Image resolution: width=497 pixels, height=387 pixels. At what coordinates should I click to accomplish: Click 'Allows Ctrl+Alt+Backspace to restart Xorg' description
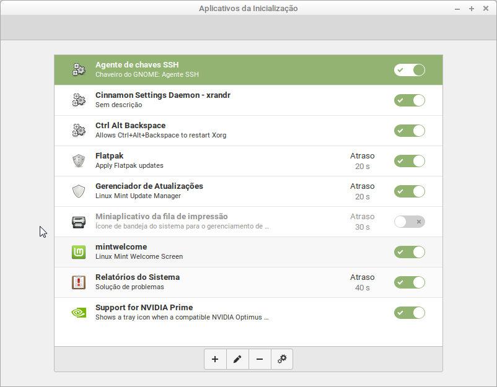(x=161, y=136)
